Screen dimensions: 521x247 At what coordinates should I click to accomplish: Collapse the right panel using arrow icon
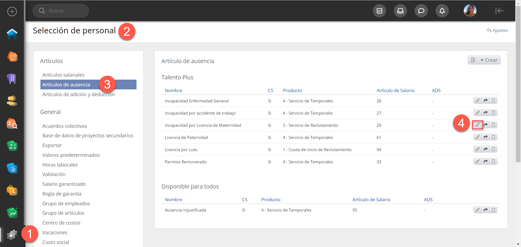(499, 11)
